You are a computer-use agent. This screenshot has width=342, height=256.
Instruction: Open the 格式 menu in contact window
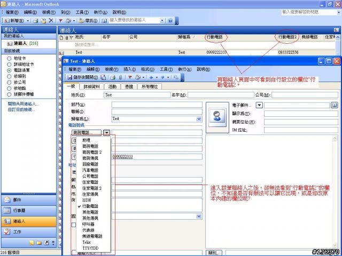(x=147, y=69)
